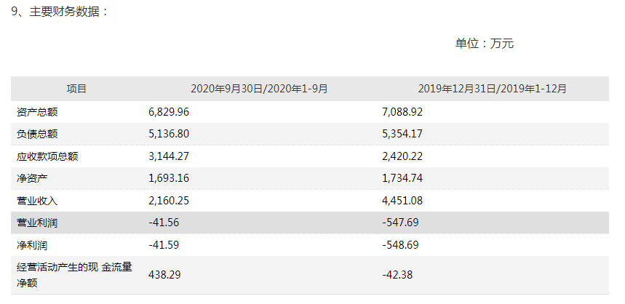
Task: Click the 资产总额 row label
Action: 37,112
